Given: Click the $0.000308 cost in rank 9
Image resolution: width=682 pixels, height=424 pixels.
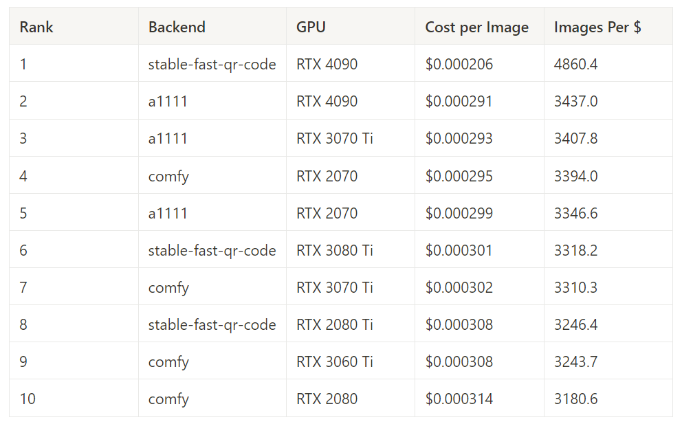Looking at the screenshot, I should point(459,362).
